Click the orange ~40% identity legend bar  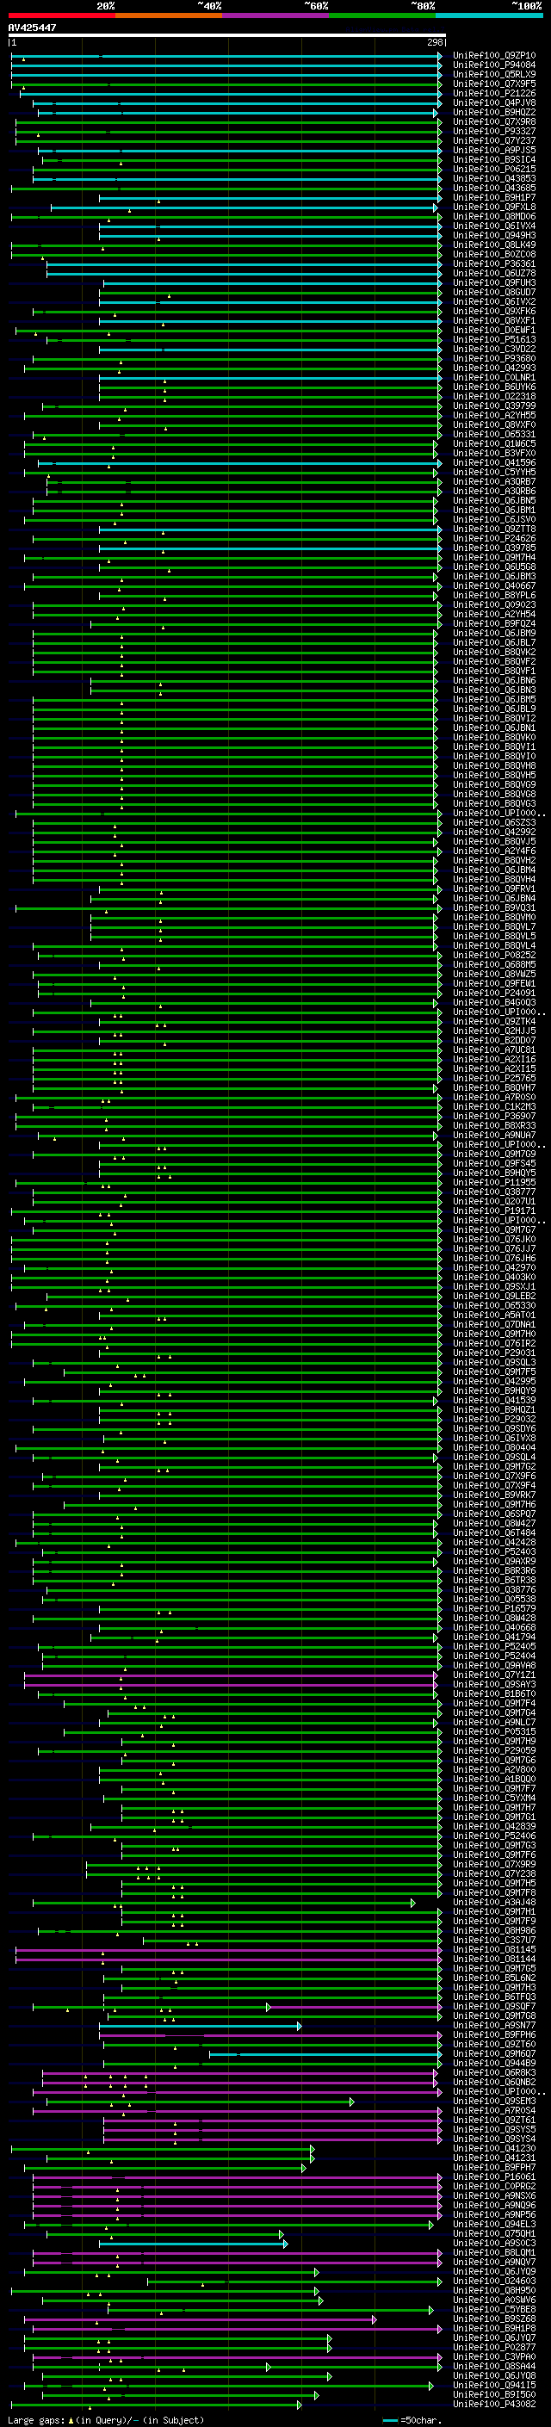click(x=169, y=15)
